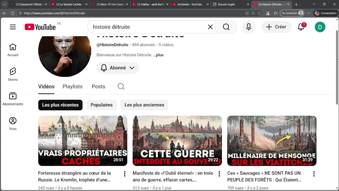Open the media control music note icon
The width and height of the screenshot is (339, 191).
(267, 13)
